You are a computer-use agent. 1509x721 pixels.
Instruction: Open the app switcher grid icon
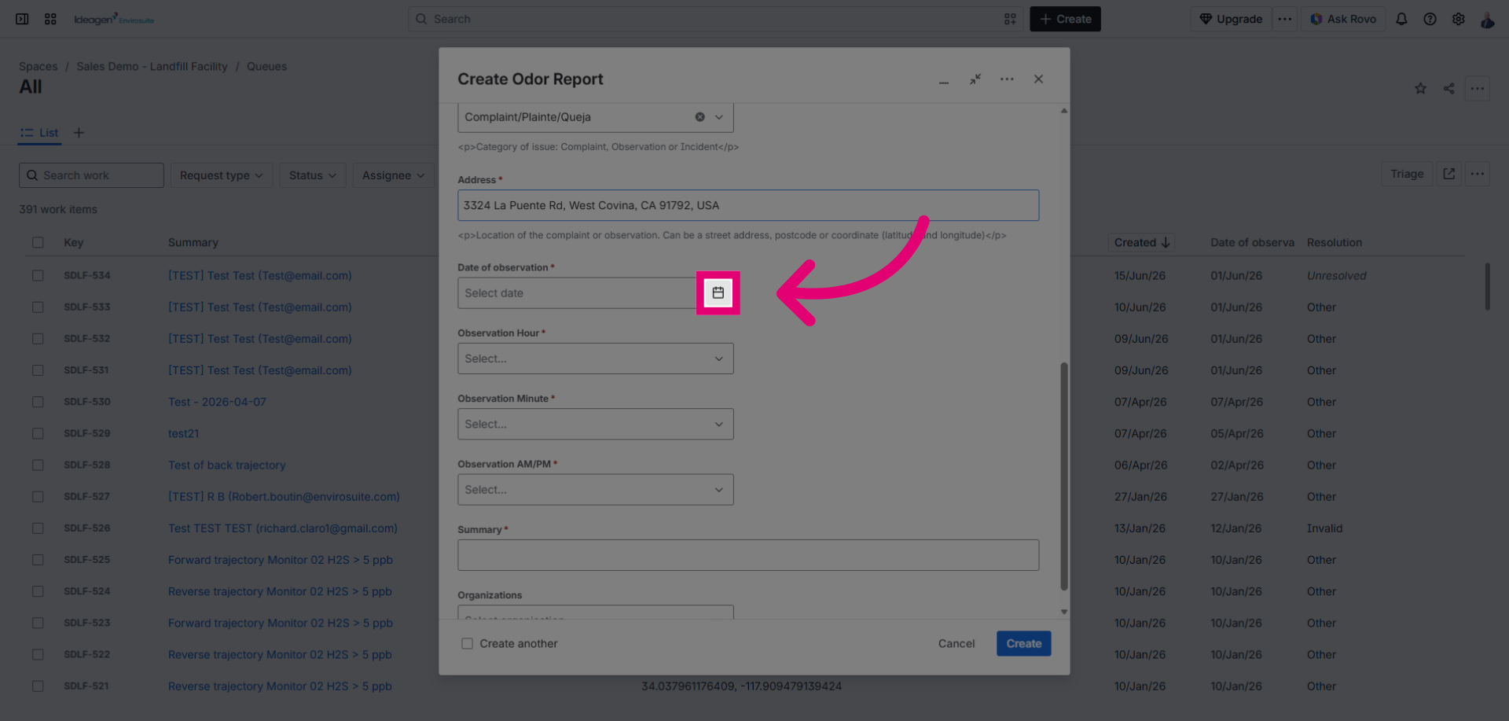tap(50, 19)
